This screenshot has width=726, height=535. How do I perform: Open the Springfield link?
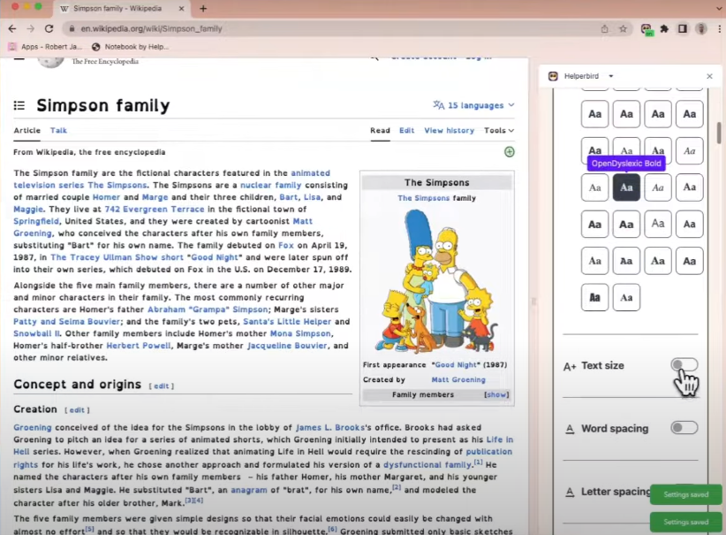tap(36, 221)
